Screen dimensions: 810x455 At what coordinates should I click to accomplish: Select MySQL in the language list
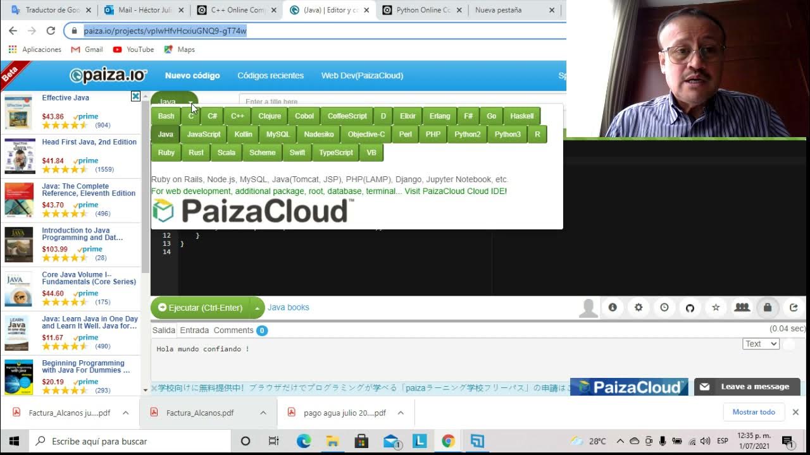(x=278, y=134)
